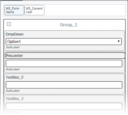Click the SubLabel under Requester input
Screen dimensions: 128x115
(13, 69)
